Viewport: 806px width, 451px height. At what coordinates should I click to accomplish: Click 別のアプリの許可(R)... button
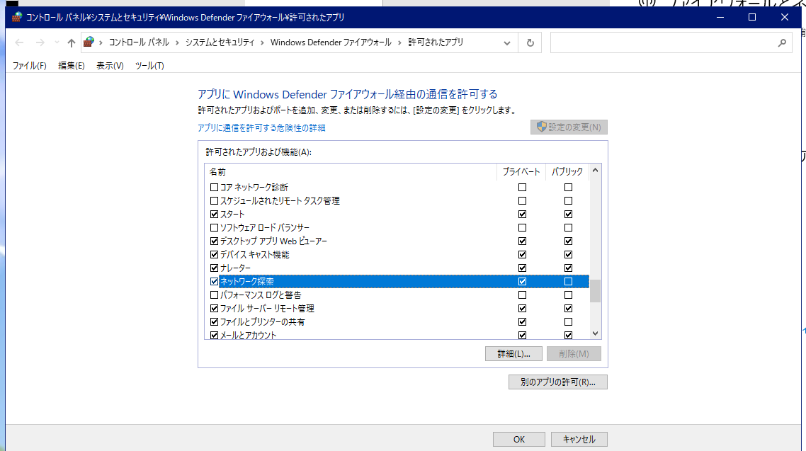click(x=558, y=382)
